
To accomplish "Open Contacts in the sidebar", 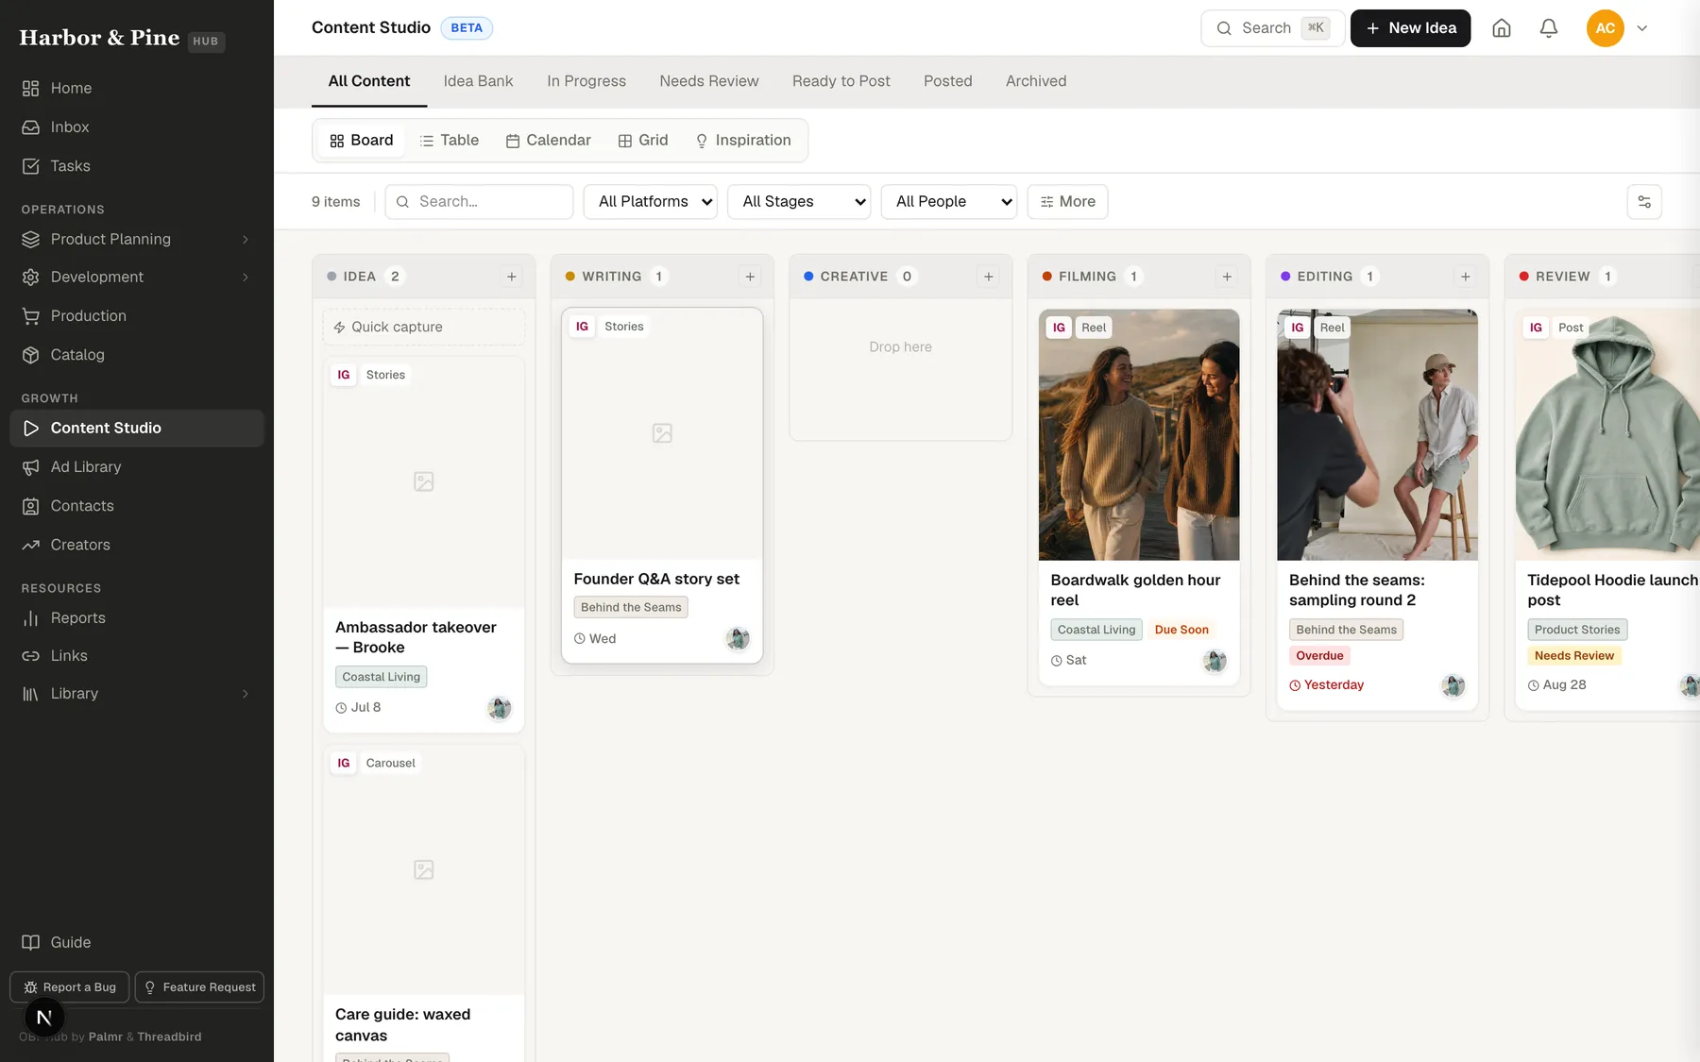I will pyautogui.click(x=137, y=506).
